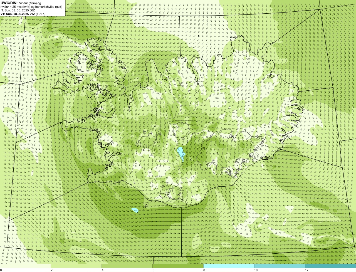Click the 10–12 m/s cyan legend swatch
The width and height of the screenshot is (356, 272).
point(280,266)
